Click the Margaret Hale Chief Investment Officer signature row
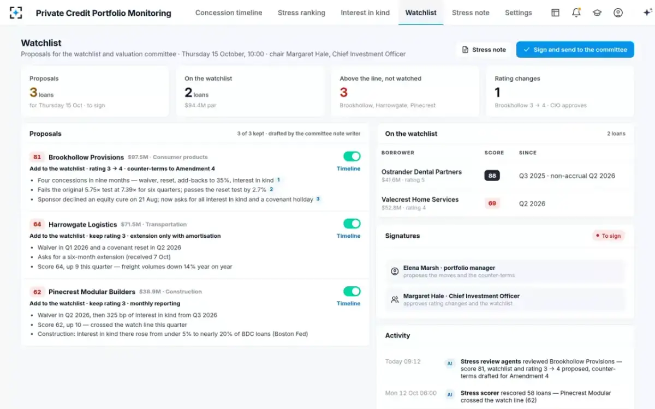 click(505, 299)
